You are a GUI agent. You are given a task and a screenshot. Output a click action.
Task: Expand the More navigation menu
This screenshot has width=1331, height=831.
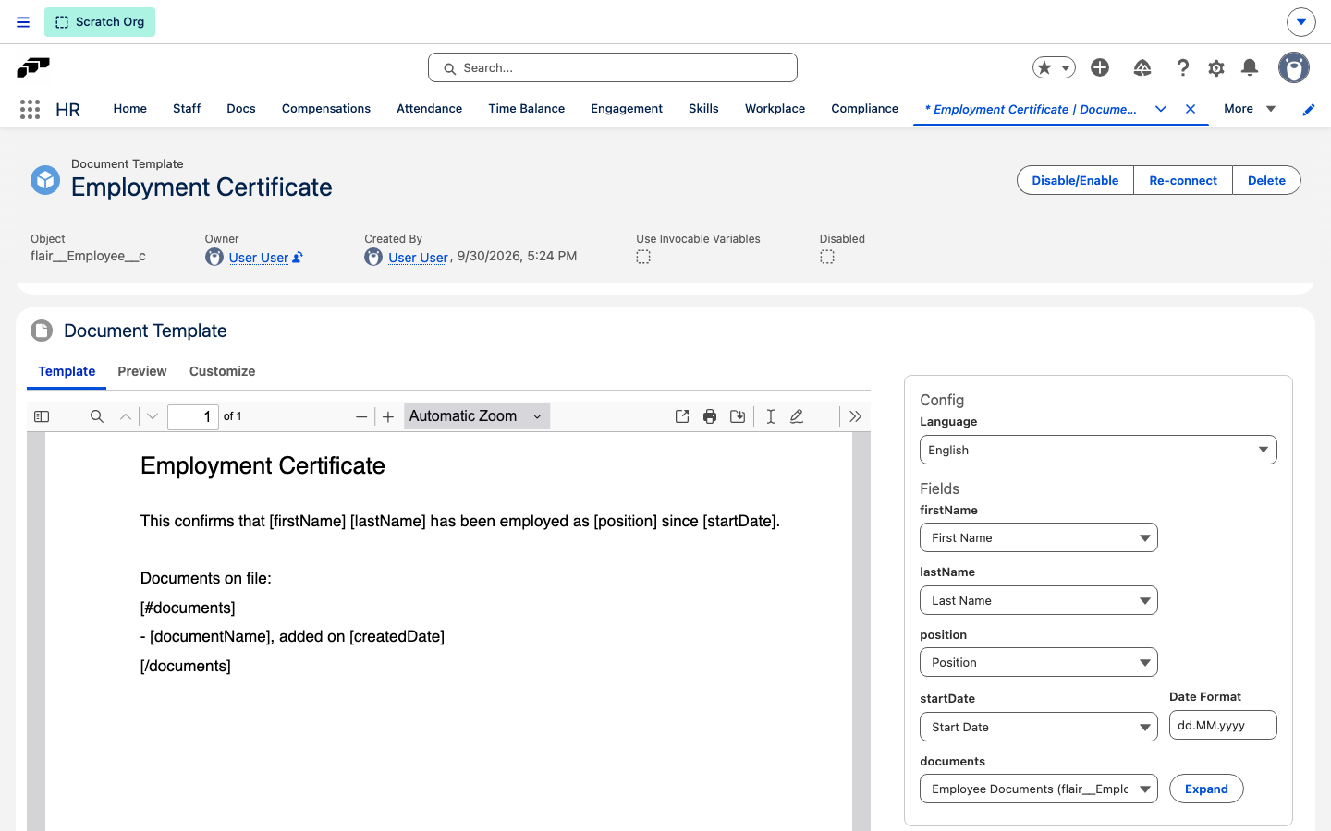click(1250, 109)
